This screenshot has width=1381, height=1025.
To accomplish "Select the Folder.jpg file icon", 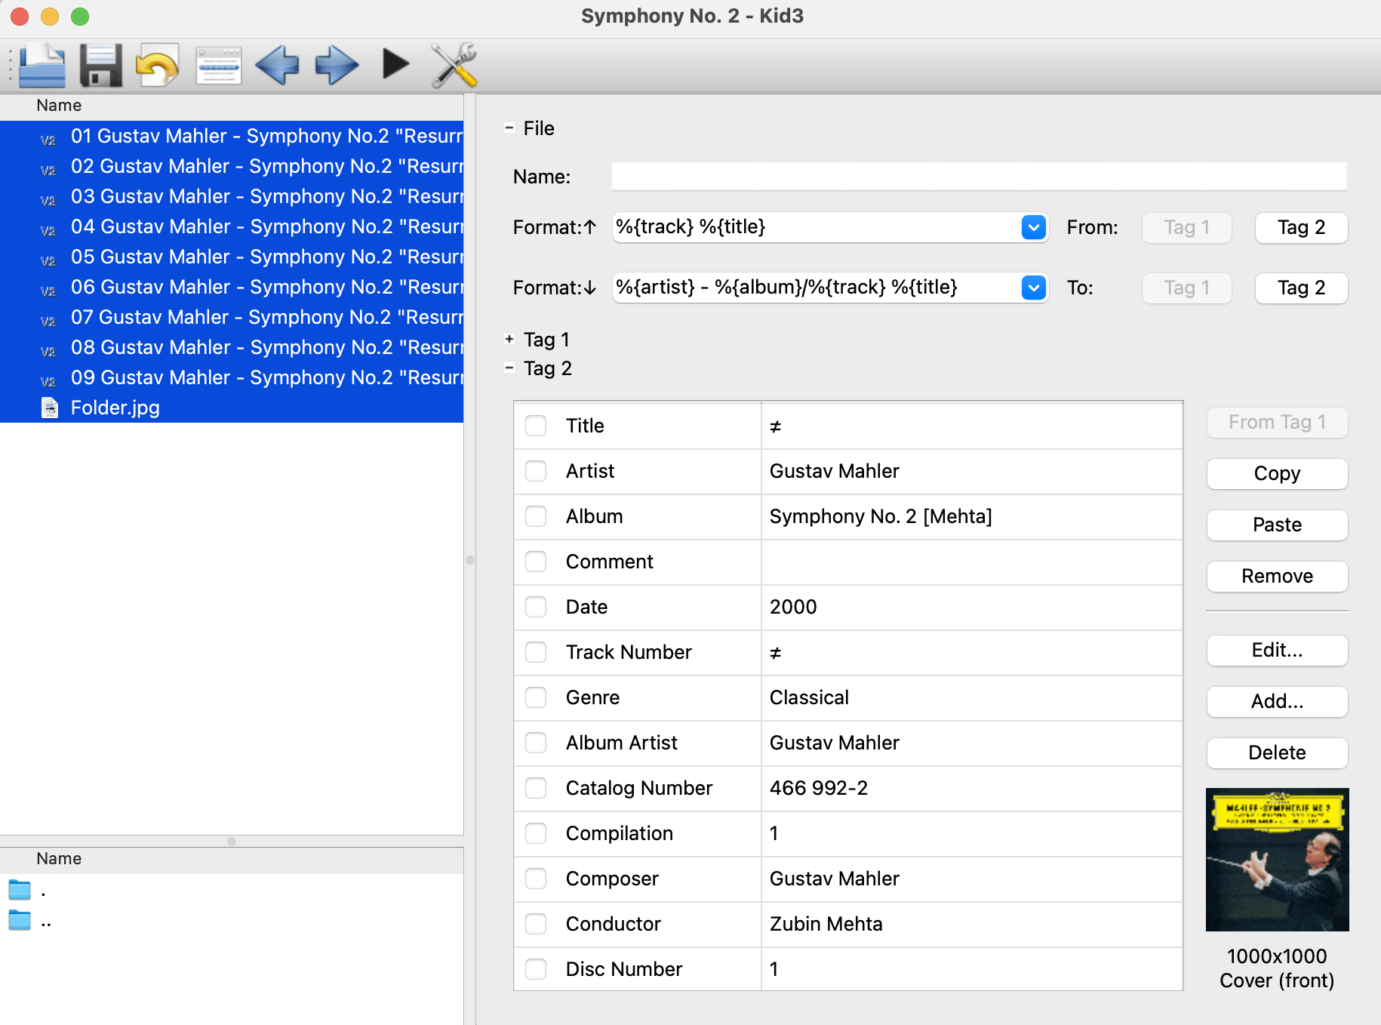I will tap(50, 408).
